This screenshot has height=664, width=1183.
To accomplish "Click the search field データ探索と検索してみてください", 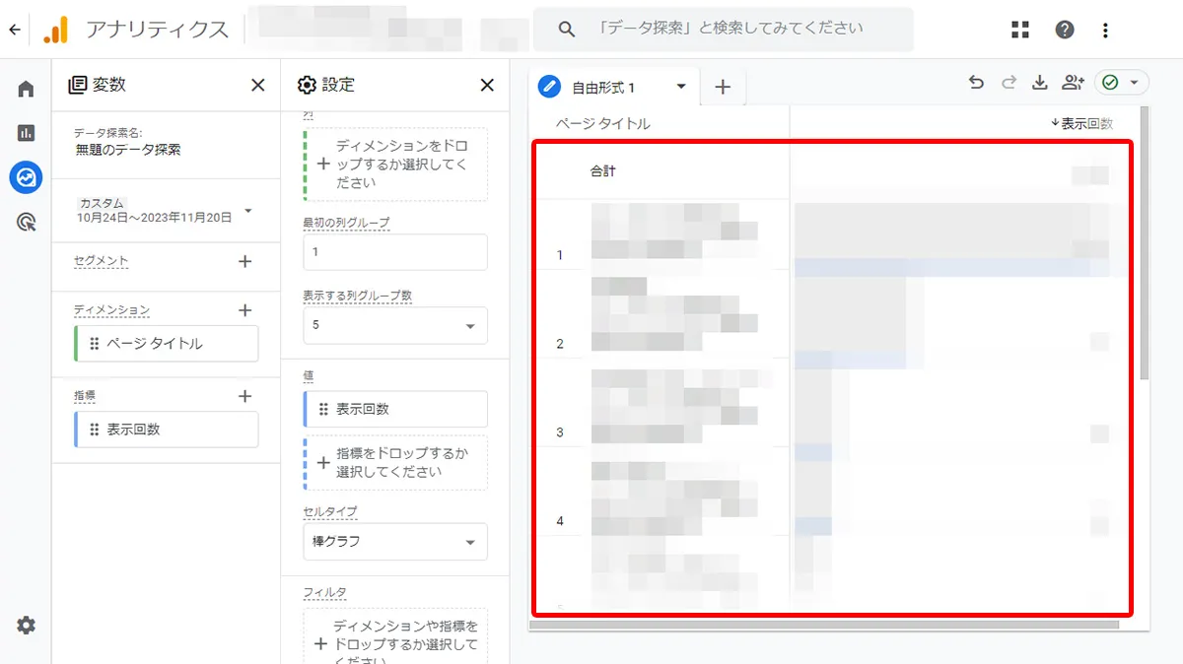I will (725, 29).
